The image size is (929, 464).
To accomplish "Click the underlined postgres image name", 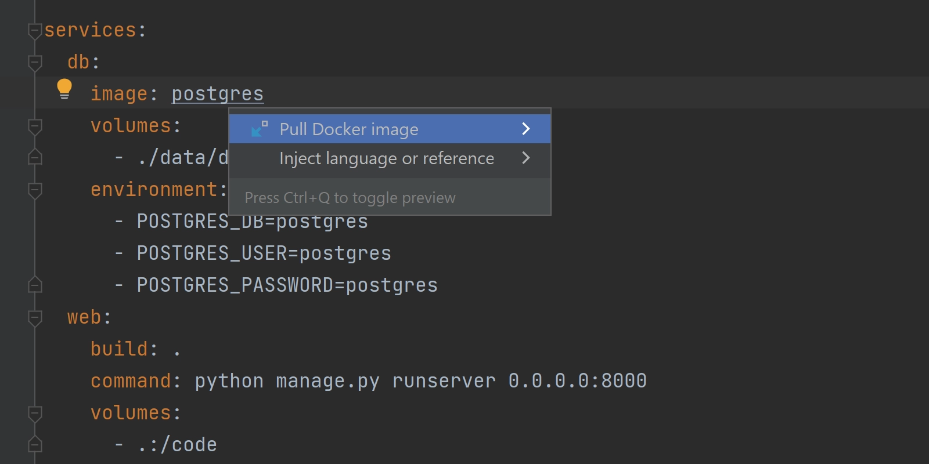I will pyautogui.click(x=218, y=94).
